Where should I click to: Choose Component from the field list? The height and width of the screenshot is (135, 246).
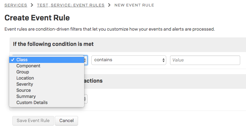(x=47, y=66)
